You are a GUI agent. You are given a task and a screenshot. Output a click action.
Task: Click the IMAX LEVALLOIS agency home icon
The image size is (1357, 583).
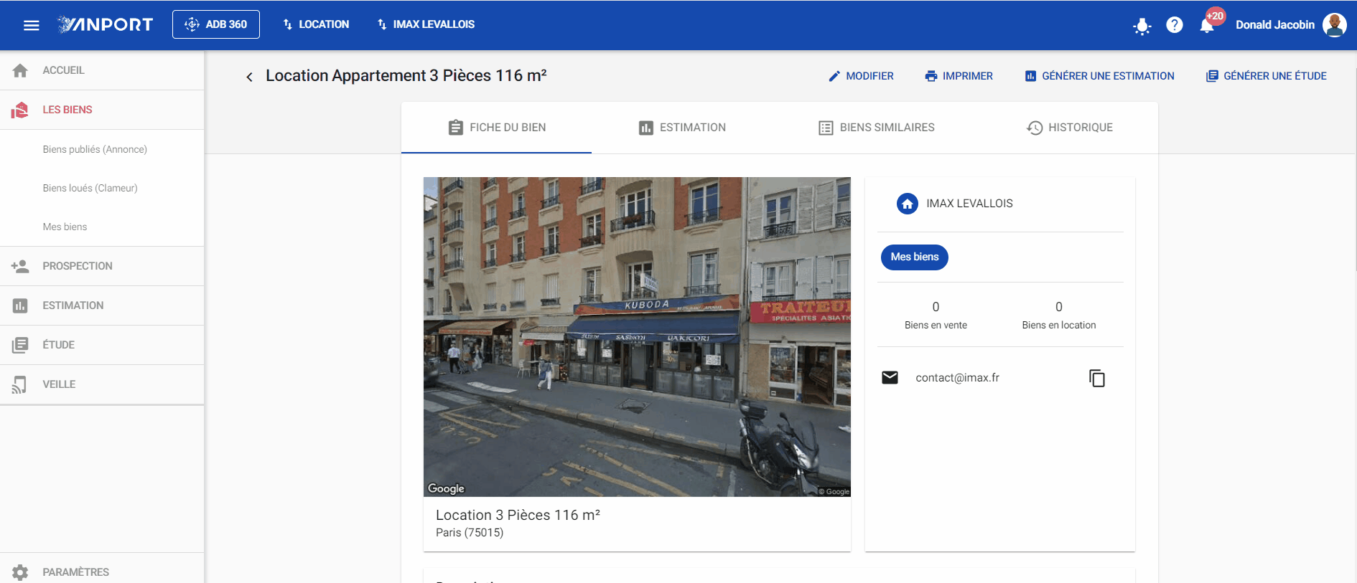[x=908, y=204]
